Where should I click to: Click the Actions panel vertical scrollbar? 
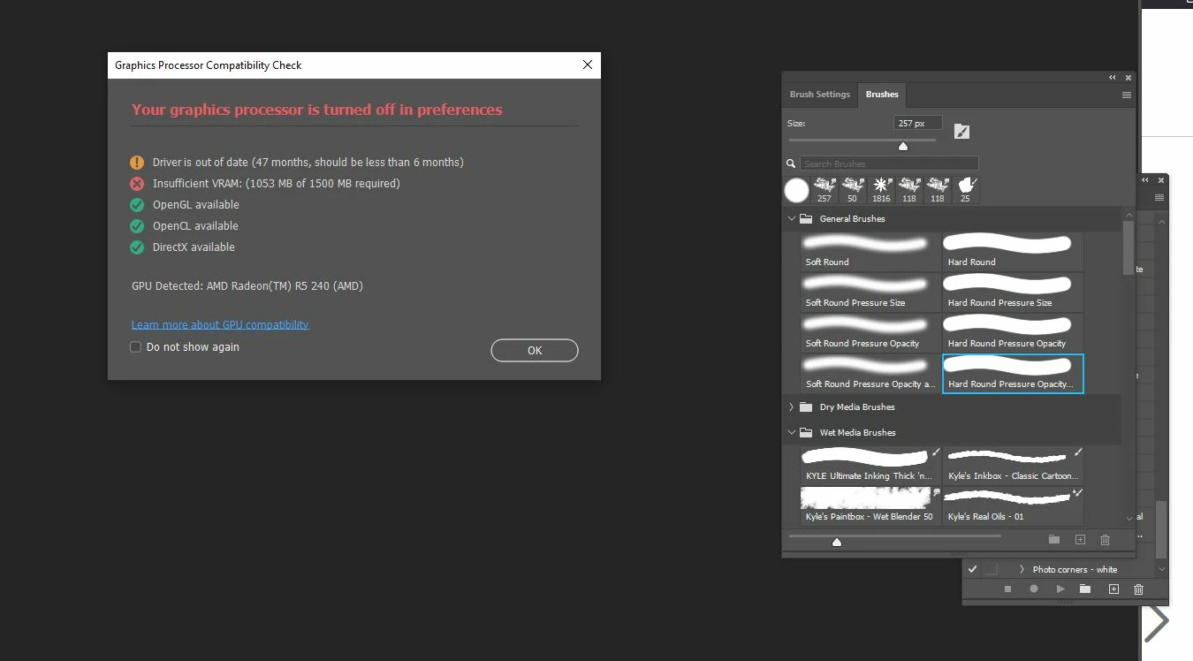(1161, 528)
